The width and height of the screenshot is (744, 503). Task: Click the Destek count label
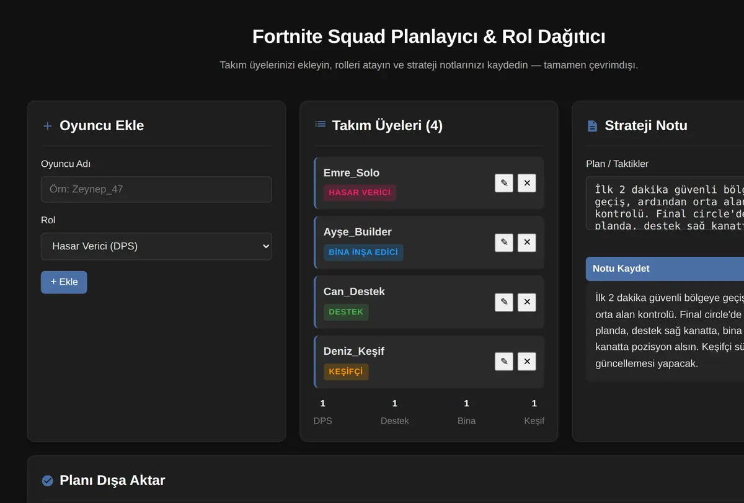(395, 421)
